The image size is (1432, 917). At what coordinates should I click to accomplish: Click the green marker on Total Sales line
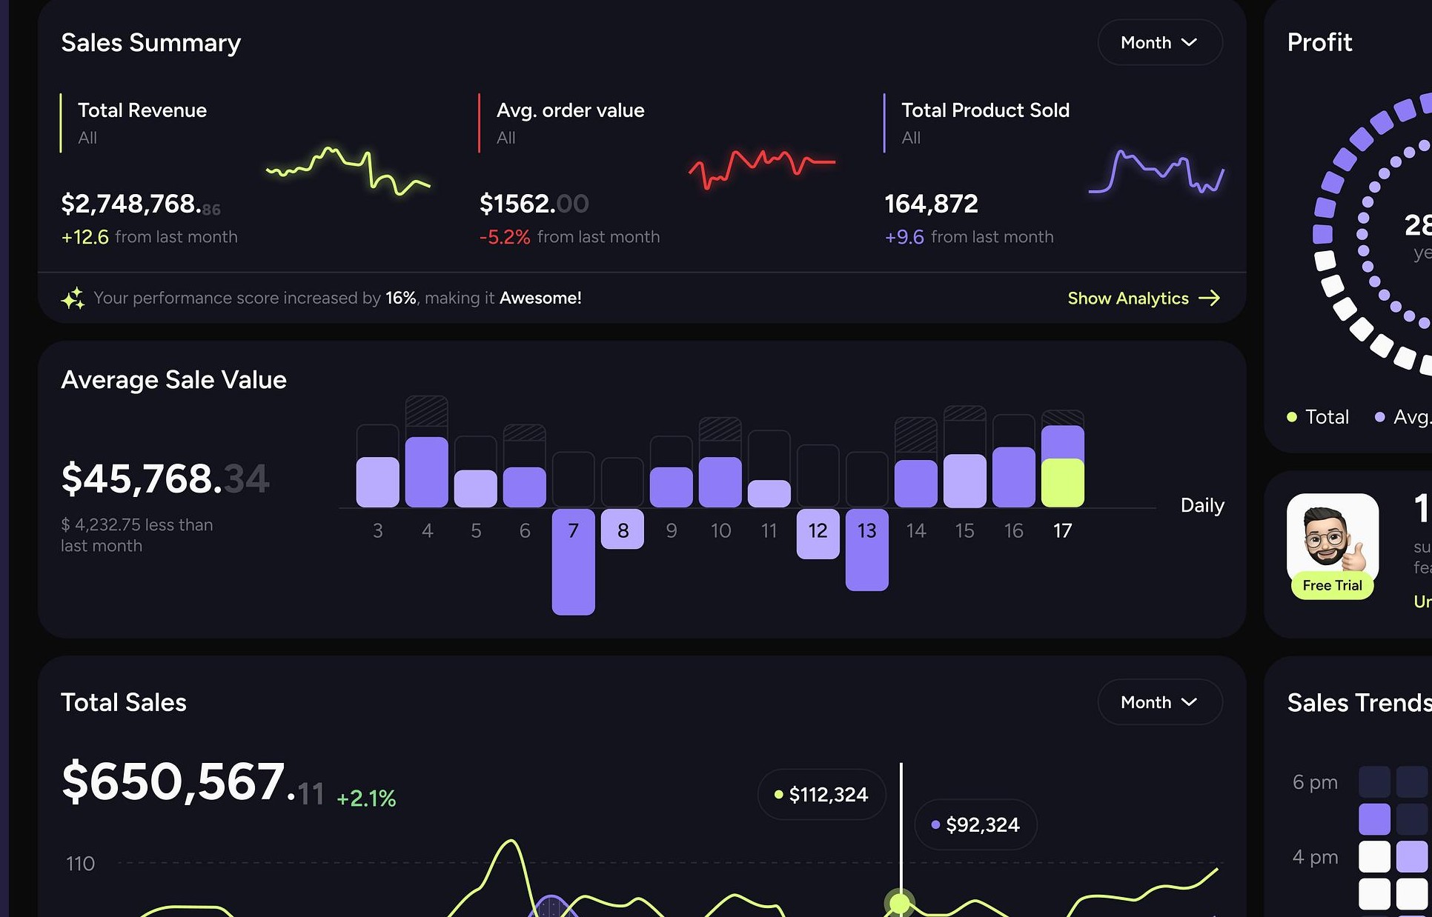900,903
